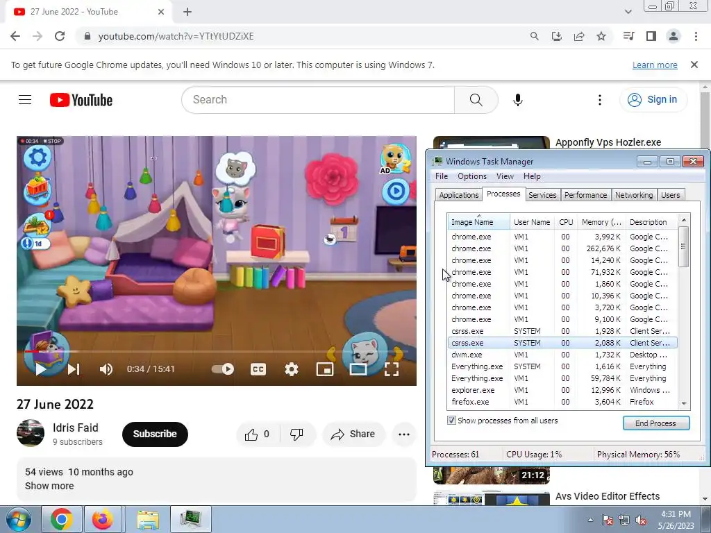Image resolution: width=711 pixels, height=533 pixels.
Task: Sort processes by Image Name column
Action: 478,222
